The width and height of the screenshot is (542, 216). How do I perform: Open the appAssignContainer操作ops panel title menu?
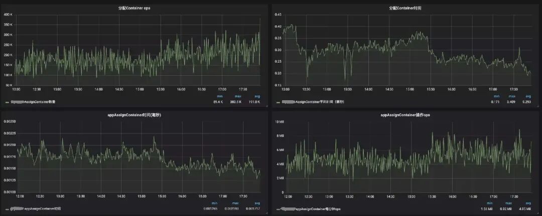(405, 115)
